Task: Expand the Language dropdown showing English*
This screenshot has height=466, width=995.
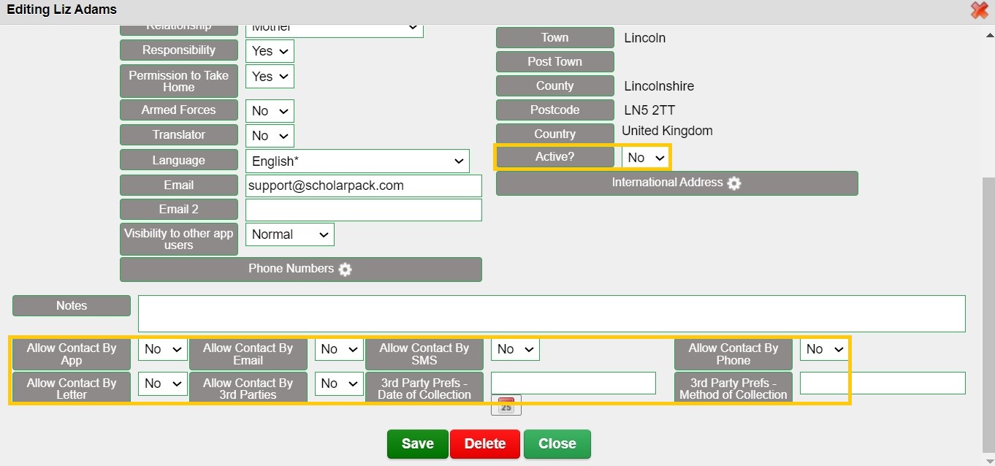Action: tap(357, 161)
